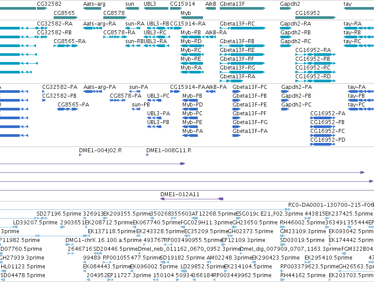Select the tay-RB transcript label
The height and width of the screenshot is (282, 374).
click(352, 32)
